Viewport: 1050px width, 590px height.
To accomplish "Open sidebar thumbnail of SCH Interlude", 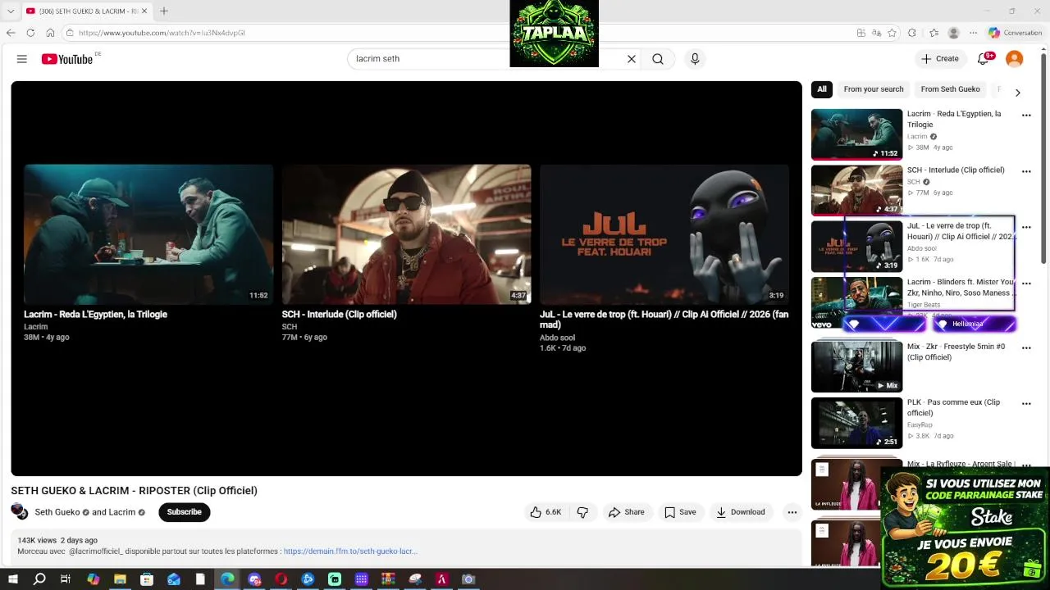I will [x=856, y=190].
